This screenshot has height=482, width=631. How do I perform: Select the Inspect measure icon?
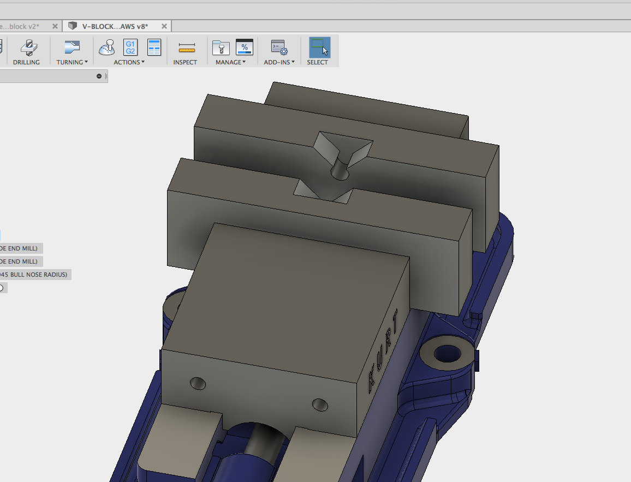pyautogui.click(x=186, y=47)
